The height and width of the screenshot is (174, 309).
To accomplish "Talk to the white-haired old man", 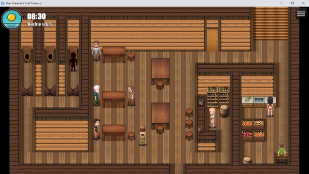I will [97, 96].
